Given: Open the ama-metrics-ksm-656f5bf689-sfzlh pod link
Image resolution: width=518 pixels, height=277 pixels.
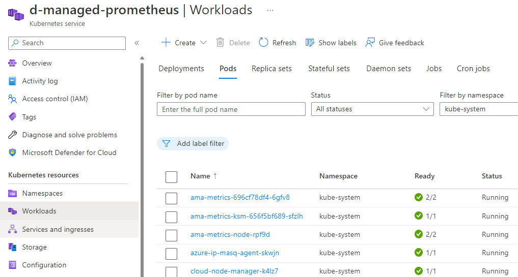Looking at the screenshot, I should [x=247, y=216].
